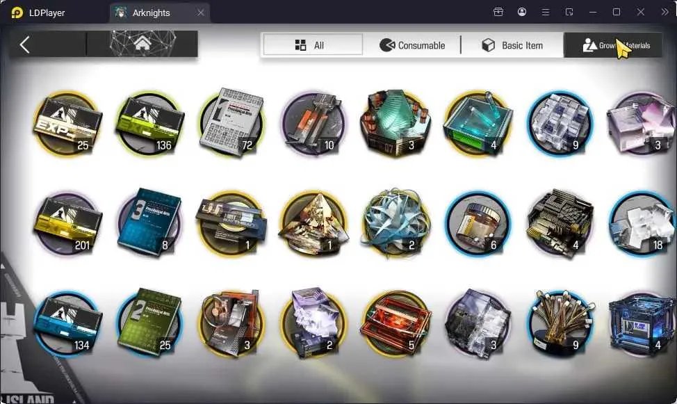677x404 pixels.
Task: Select the purple crystal block showing 2
Action: (x=313, y=323)
